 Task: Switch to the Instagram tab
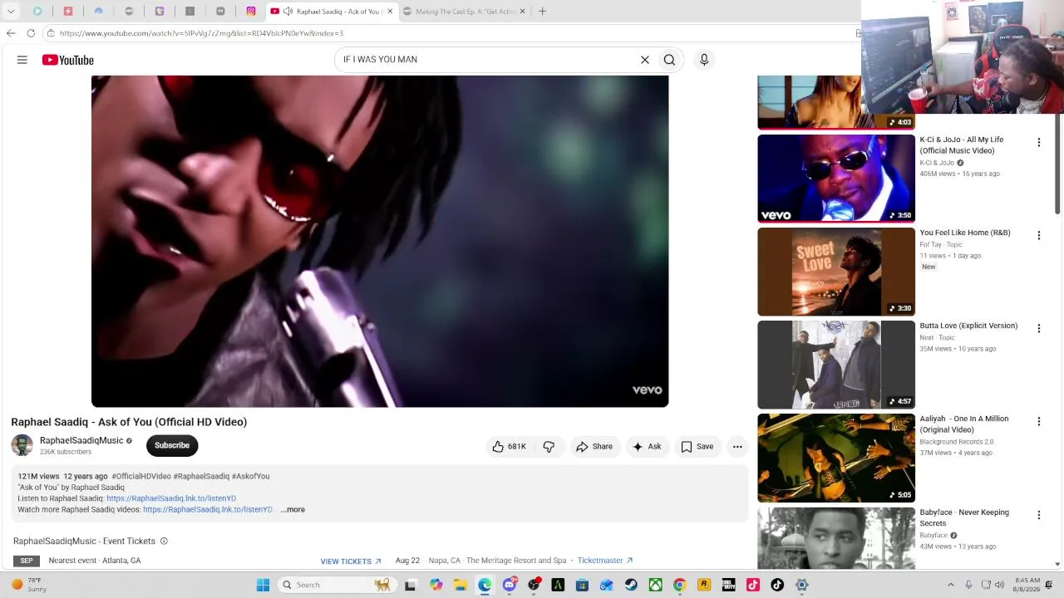tap(251, 12)
